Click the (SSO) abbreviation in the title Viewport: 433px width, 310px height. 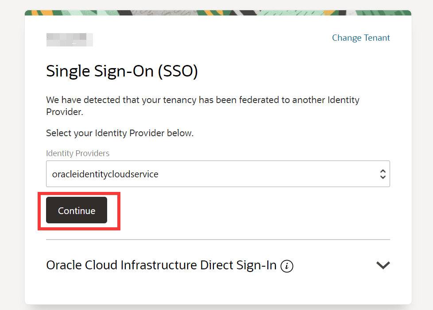tap(178, 72)
